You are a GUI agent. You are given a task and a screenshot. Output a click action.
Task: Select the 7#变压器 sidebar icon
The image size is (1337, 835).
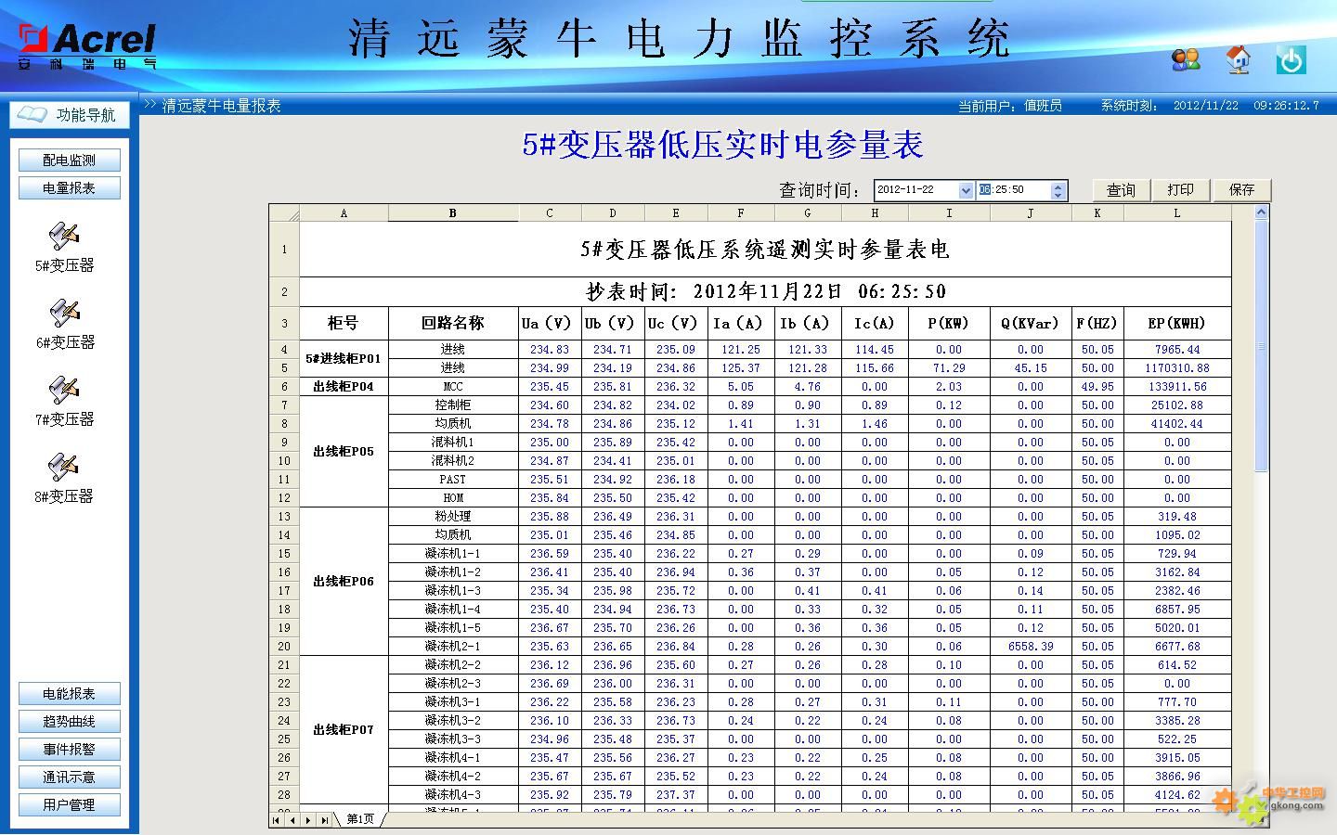point(64,391)
